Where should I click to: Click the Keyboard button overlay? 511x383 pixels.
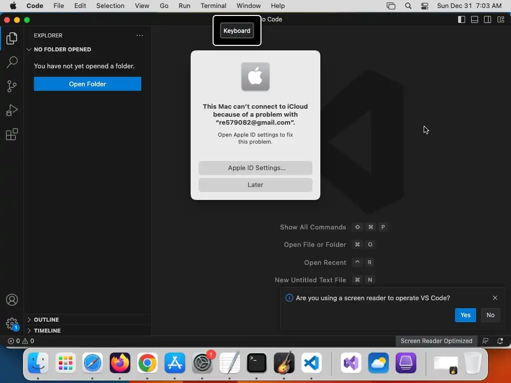coord(237,30)
